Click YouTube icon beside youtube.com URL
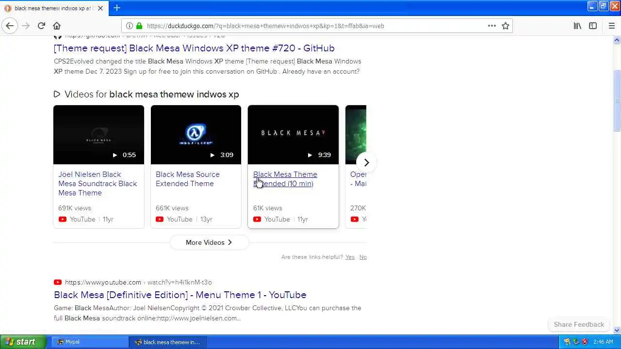 (58, 282)
